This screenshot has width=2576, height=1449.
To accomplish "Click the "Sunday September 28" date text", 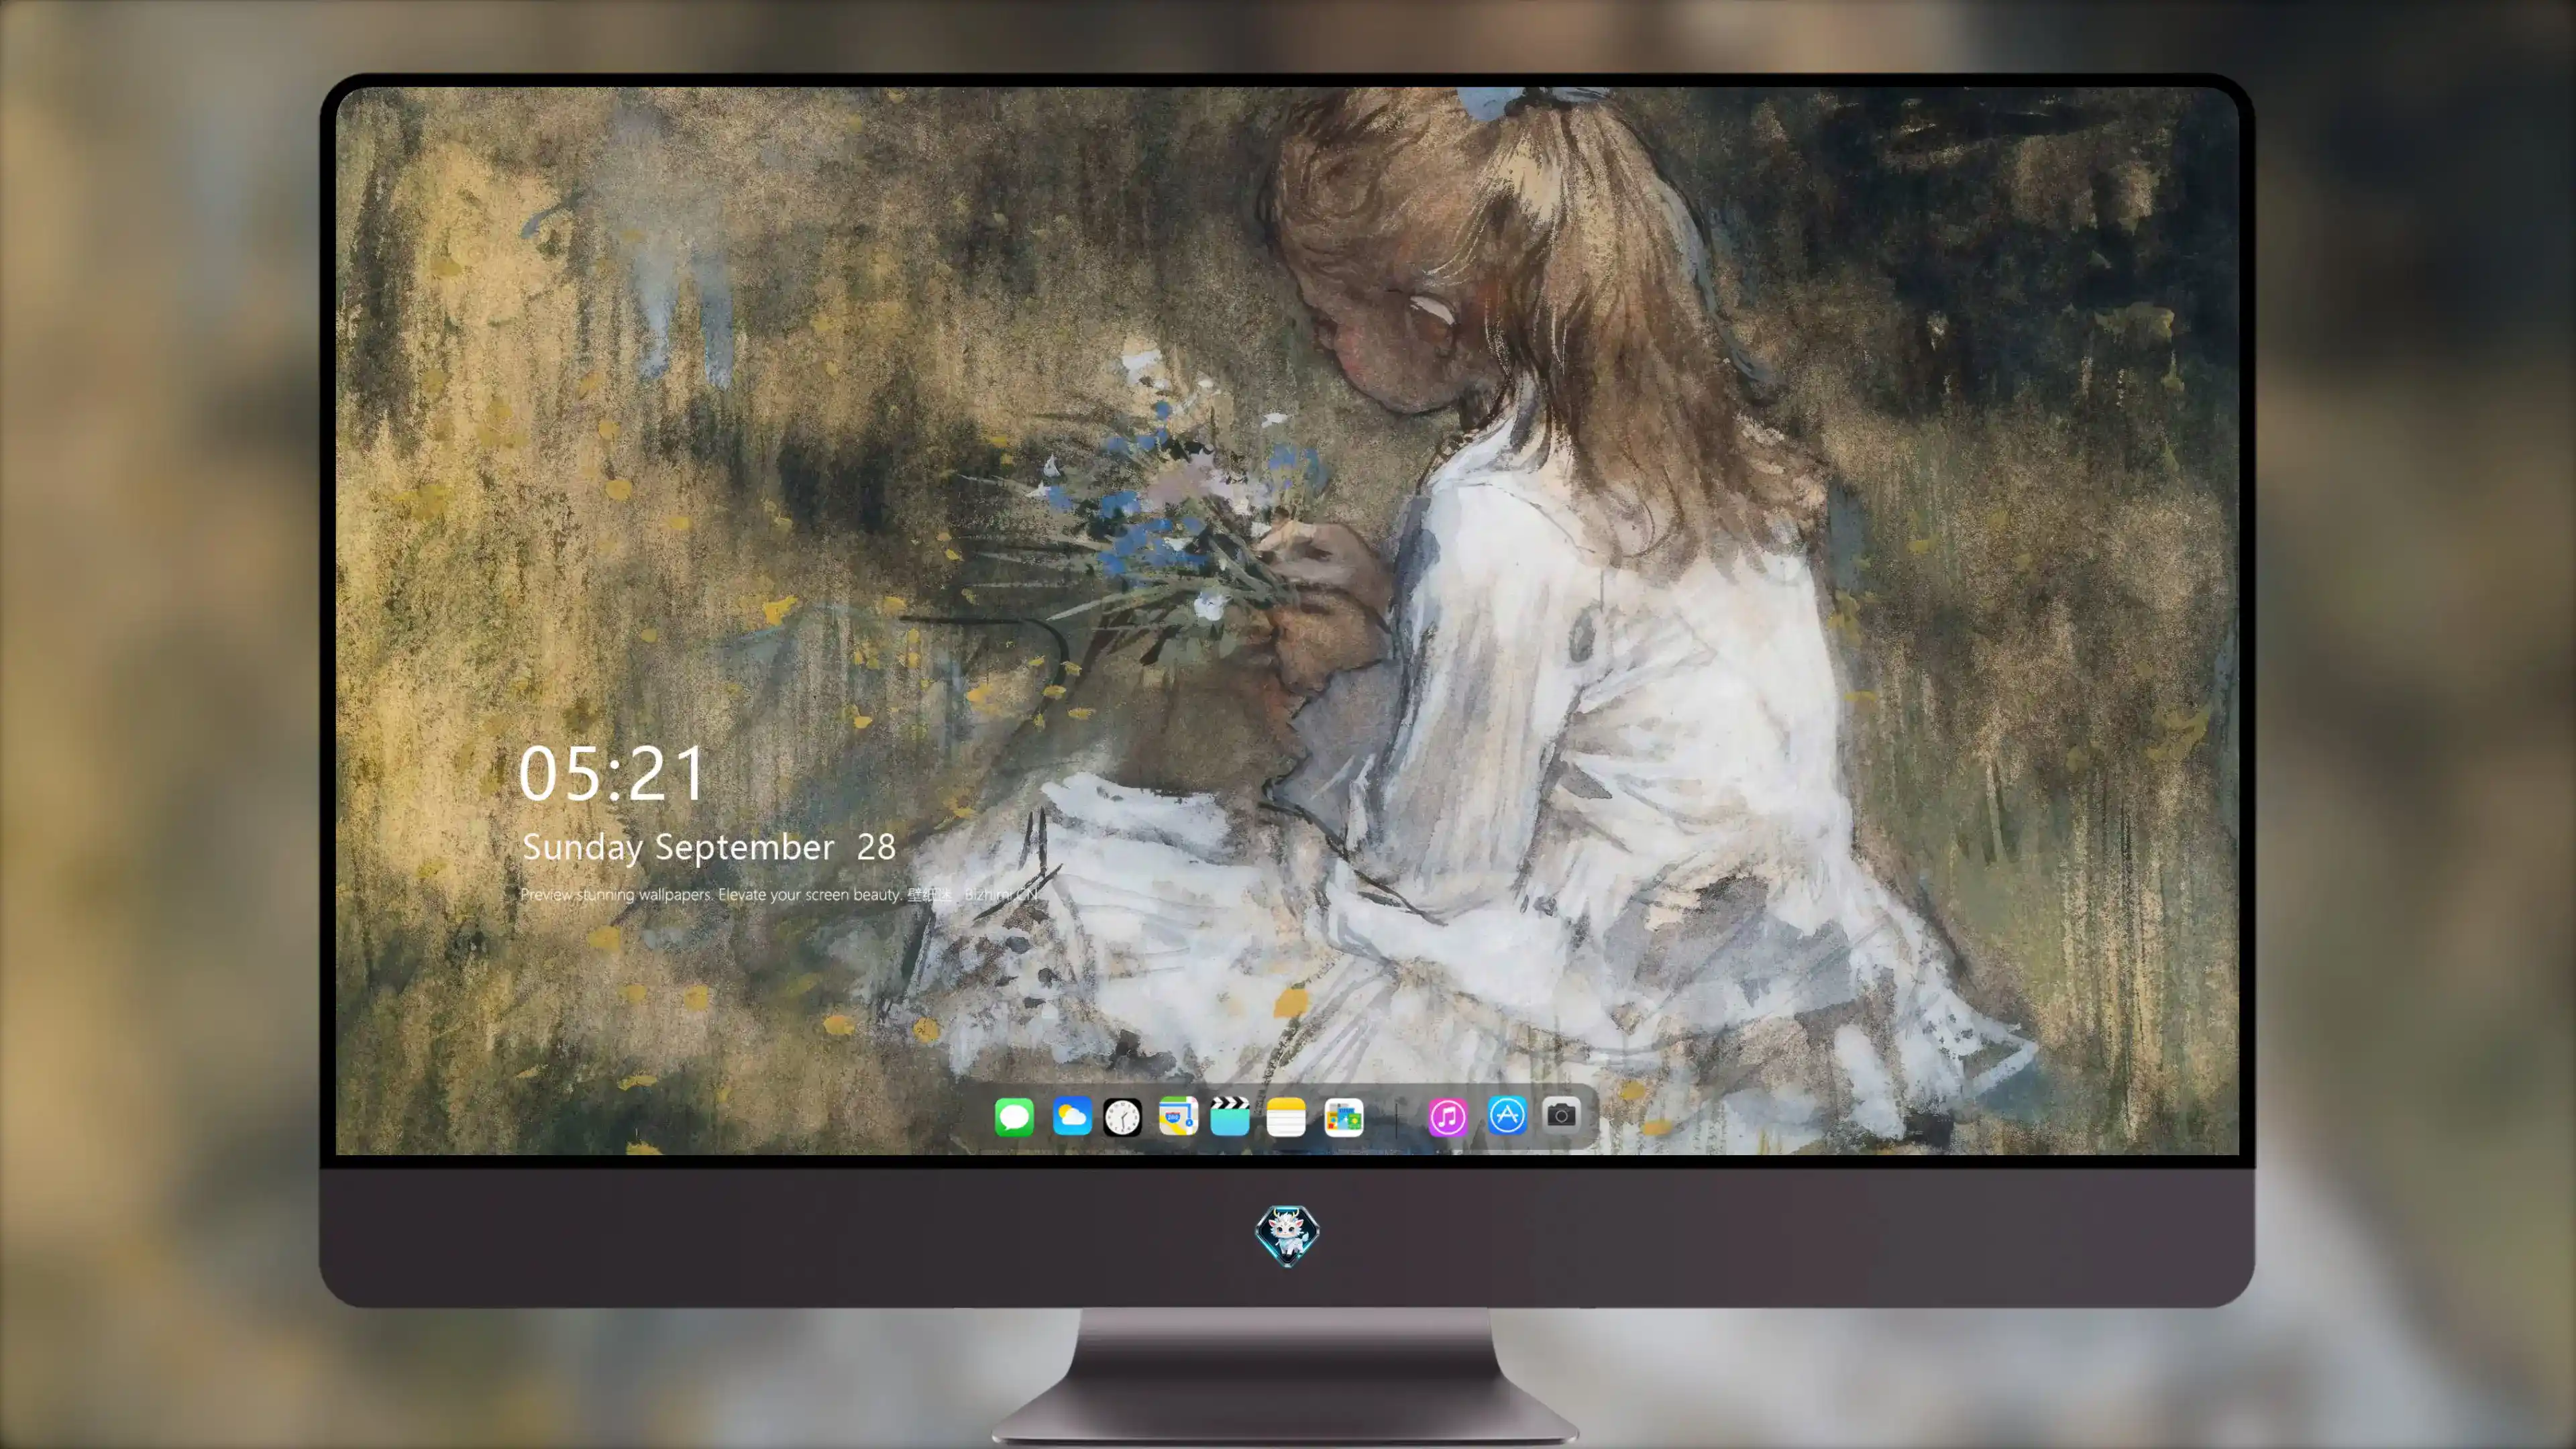I will click(709, 847).
